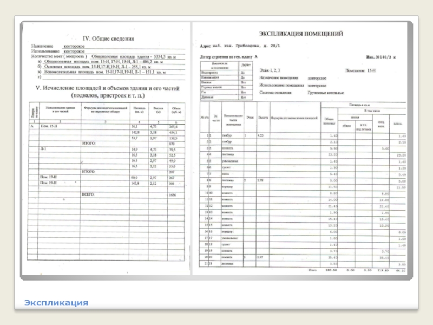This screenshot has height=325, width=433.
Task: Click the address line 'Грибоедова, д. 28/1'
Action: coord(258,46)
